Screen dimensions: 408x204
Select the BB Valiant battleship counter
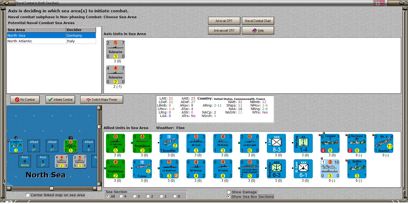[223, 169]
